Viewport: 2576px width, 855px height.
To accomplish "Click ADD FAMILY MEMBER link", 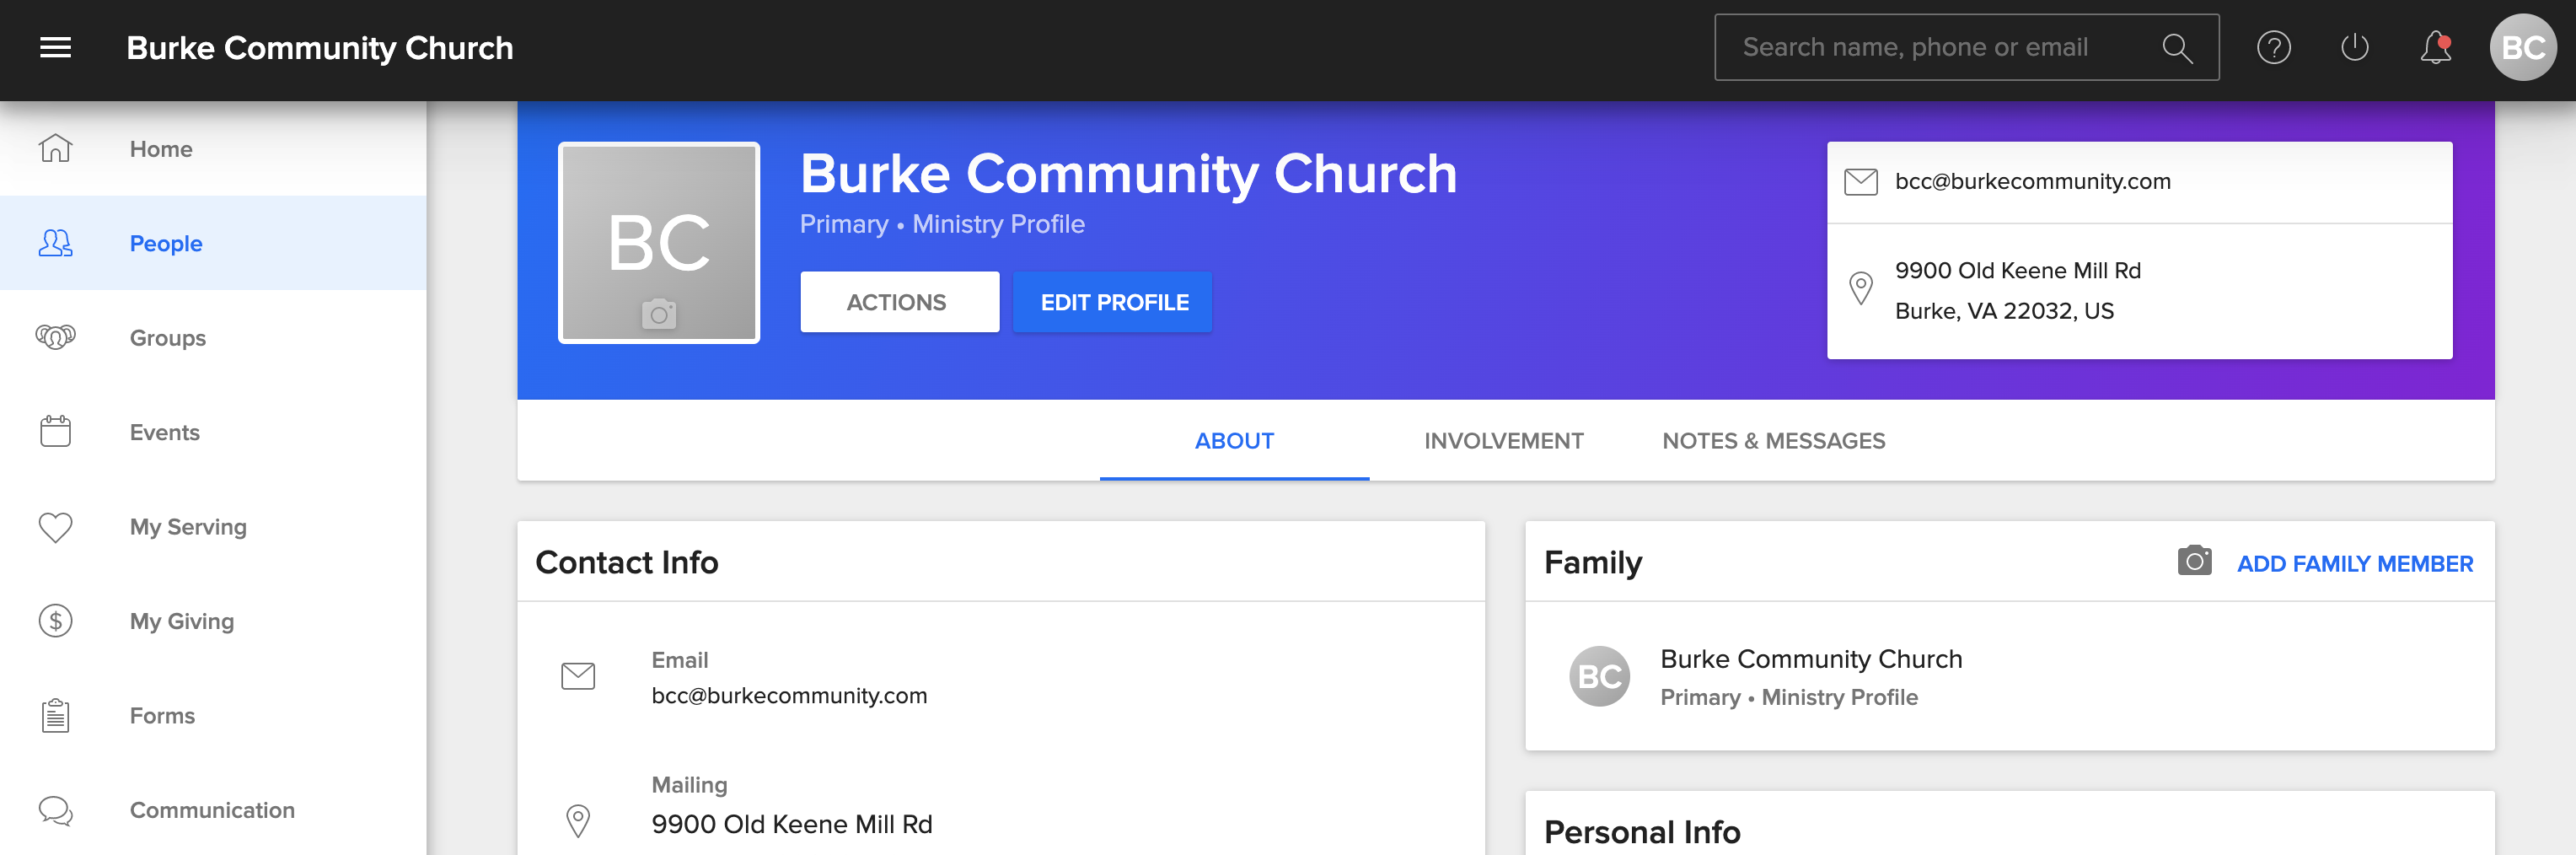I will (x=2354, y=564).
